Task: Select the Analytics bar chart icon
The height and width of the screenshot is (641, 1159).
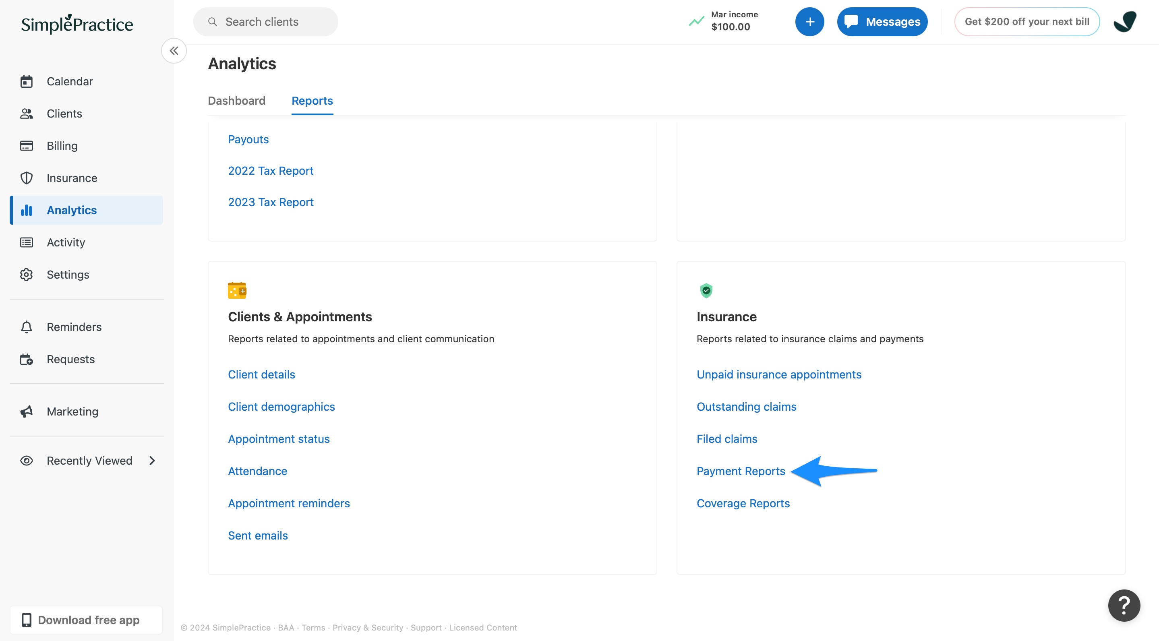Action: (27, 210)
